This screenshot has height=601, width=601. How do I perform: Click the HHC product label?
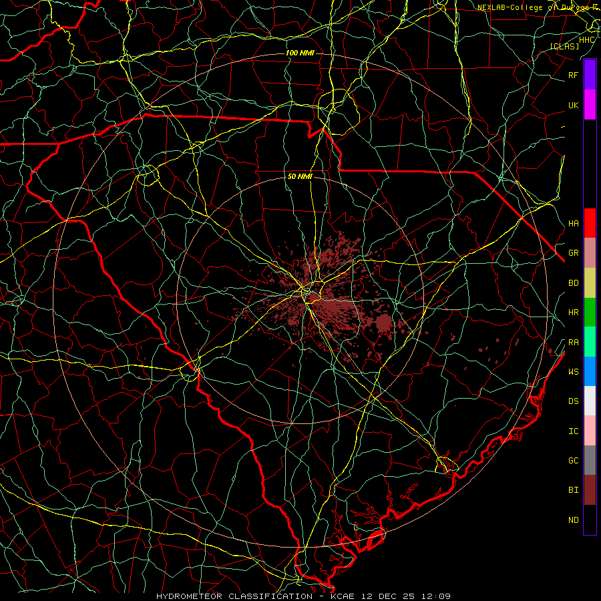(x=586, y=40)
